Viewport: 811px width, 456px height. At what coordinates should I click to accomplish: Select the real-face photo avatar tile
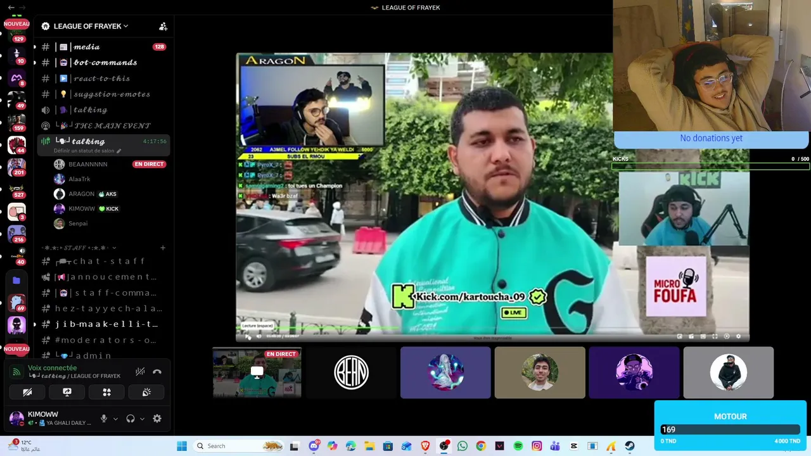(x=540, y=372)
